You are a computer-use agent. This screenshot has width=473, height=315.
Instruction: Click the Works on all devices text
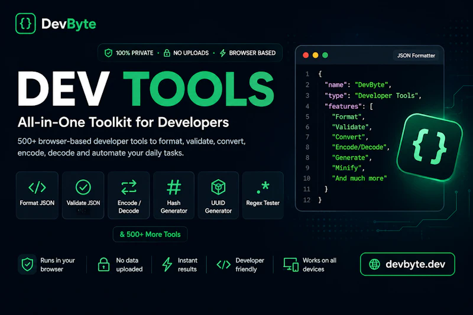pyautogui.click(x=319, y=265)
